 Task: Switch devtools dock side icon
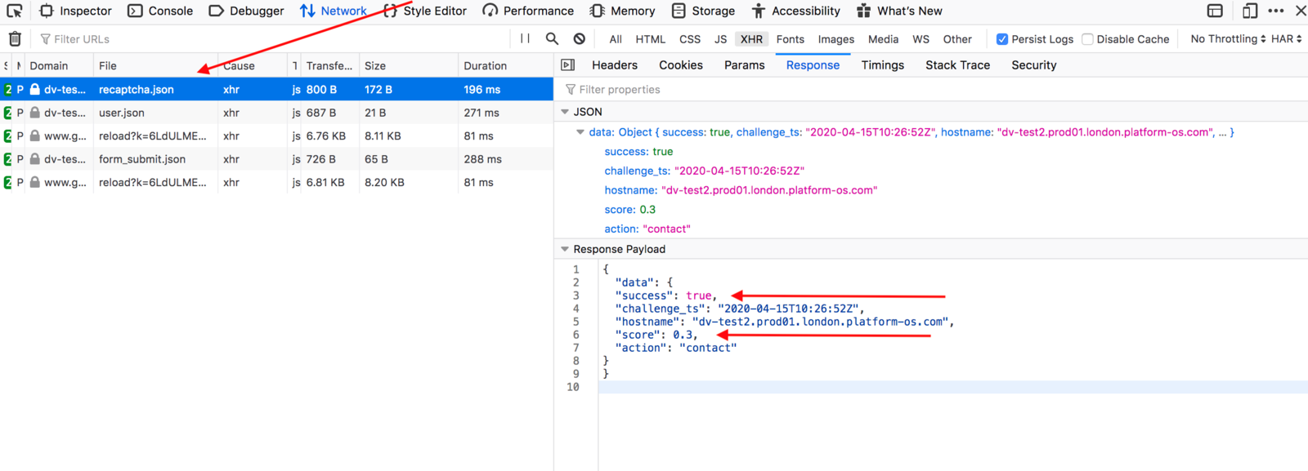tap(1215, 11)
